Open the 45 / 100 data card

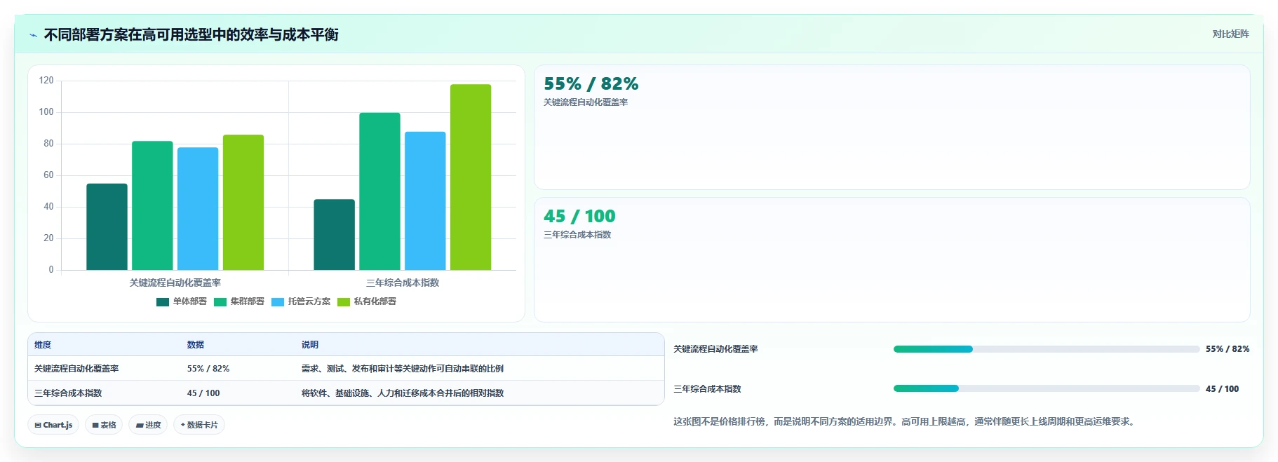coord(892,260)
